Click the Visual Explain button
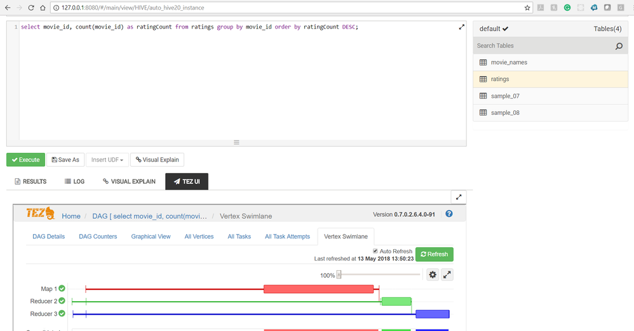Image resolution: width=634 pixels, height=331 pixels. point(158,160)
